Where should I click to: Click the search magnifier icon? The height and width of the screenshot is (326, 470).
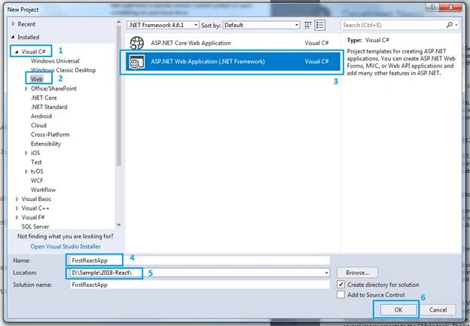tap(450, 25)
